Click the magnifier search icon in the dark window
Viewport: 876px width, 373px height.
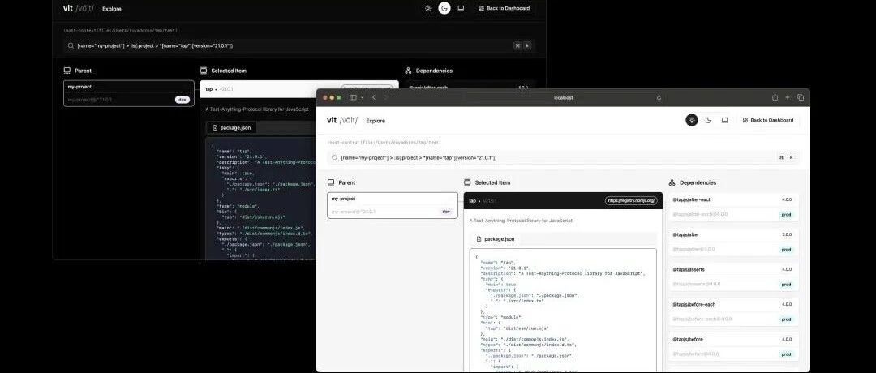point(71,45)
